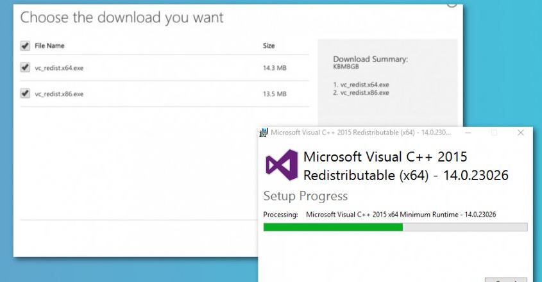The height and width of the screenshot is (282, 542).
Task: Click the Download Summary heading
Action: [x=371, y=59]
